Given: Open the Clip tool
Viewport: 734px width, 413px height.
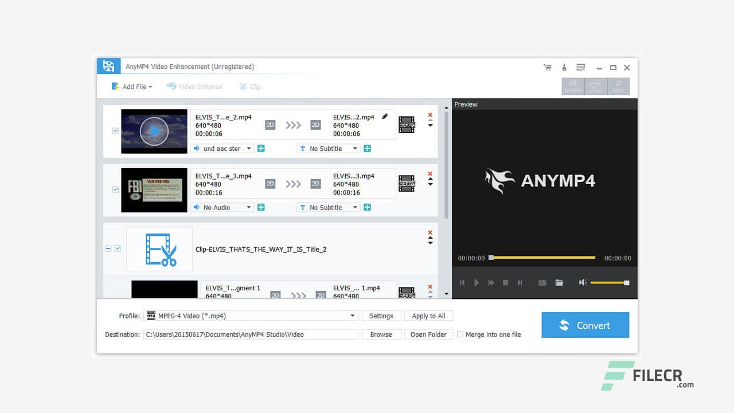Looking at the screenshot, I should (x=250, y=86).
